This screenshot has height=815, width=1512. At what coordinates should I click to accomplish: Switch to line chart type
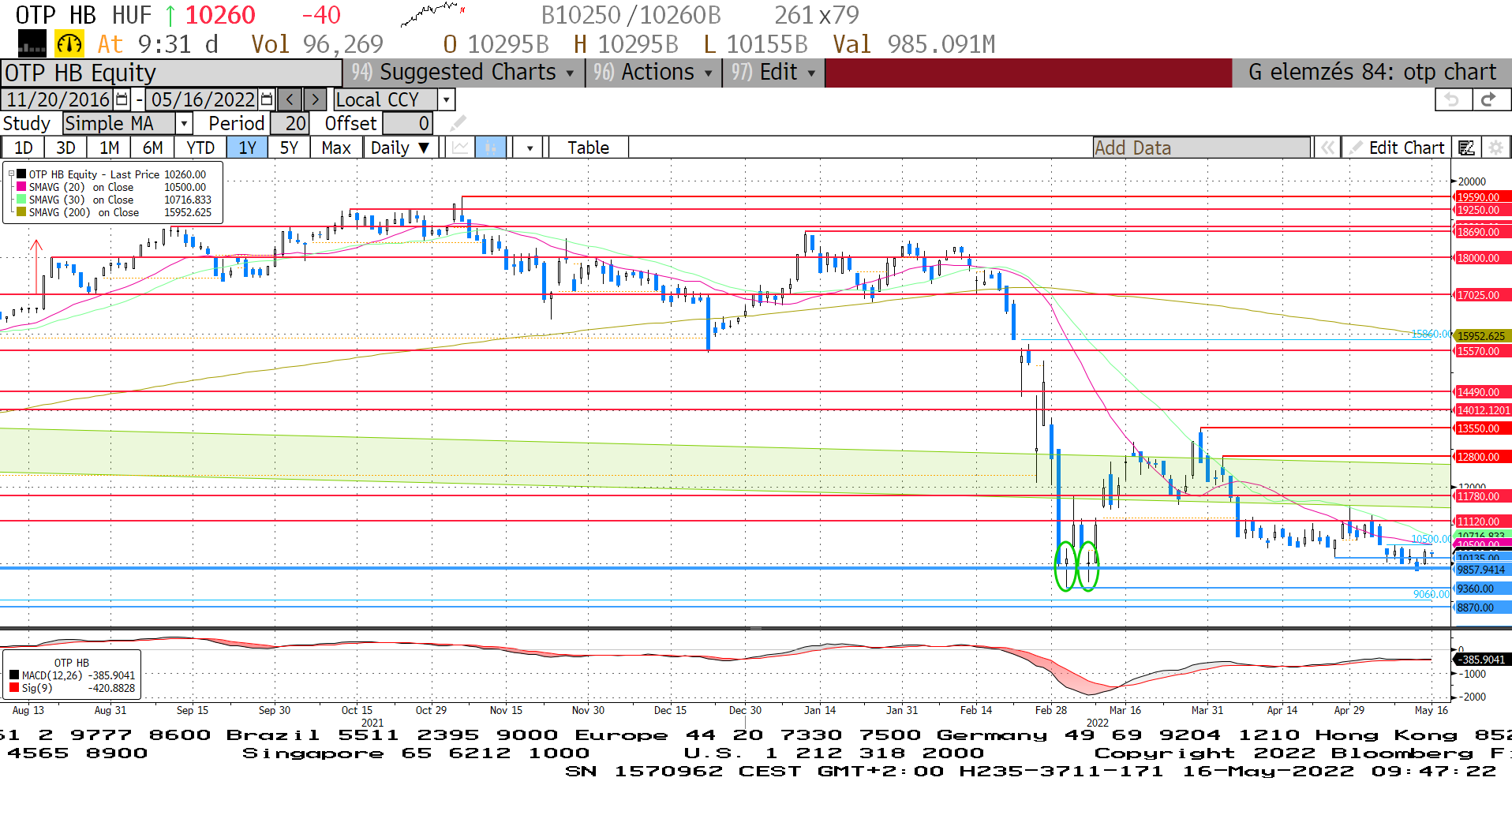point(461,148)
